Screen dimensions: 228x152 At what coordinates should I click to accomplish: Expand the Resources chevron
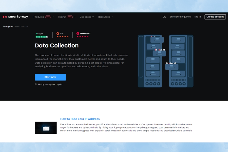(111, 17)
